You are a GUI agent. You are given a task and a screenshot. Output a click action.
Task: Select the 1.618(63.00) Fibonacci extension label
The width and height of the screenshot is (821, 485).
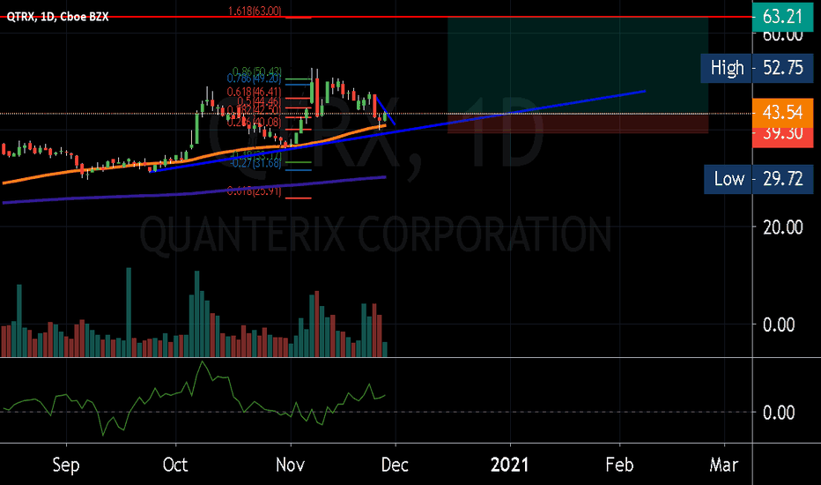click(255, 11)
